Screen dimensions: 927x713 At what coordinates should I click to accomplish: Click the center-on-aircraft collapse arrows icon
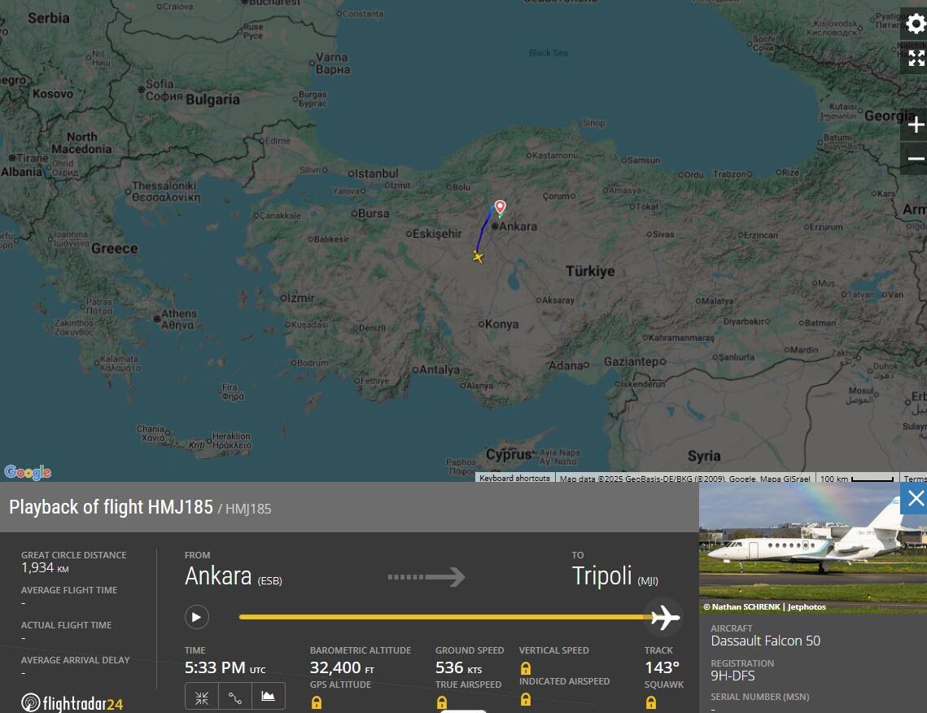[202, 697]
